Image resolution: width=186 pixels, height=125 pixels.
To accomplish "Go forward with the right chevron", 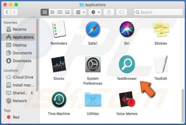I will (14, 12).
